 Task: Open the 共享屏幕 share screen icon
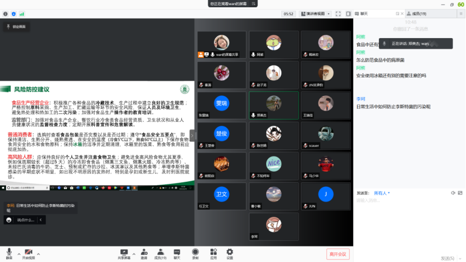pos(124,252)
